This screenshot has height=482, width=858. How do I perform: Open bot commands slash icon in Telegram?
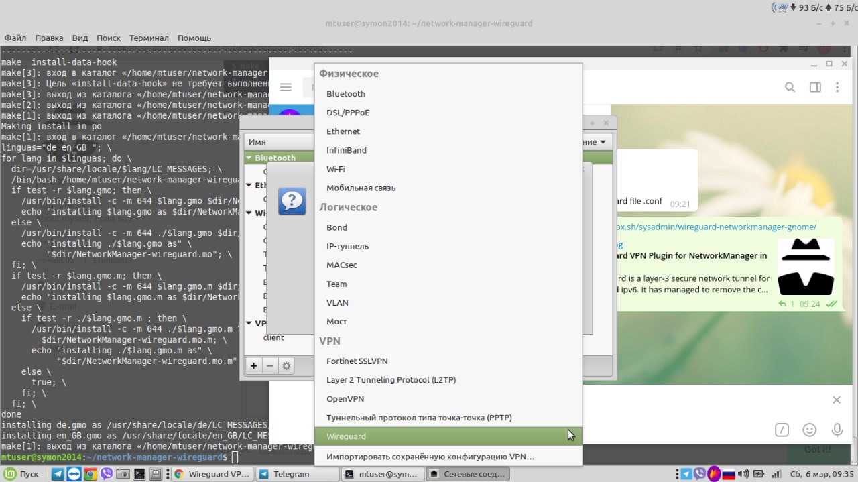pyautogui.click(x=782, y=430)
